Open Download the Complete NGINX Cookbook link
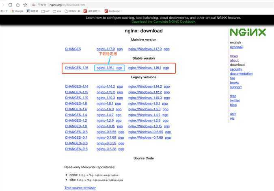Screen dimensions: 274x191 pos(164,21)
